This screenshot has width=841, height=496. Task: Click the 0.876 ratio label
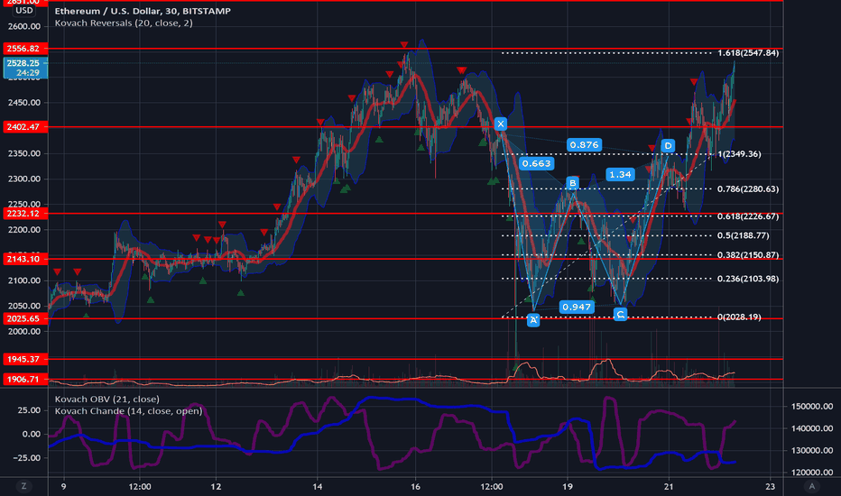coord(584,145)
